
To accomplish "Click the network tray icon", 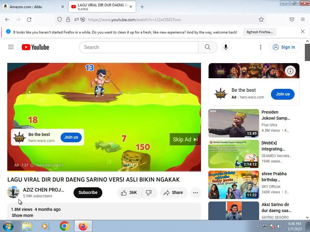I will point(265,226).
